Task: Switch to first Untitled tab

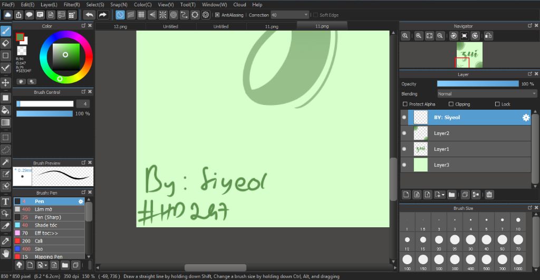Action: [170, 26]
